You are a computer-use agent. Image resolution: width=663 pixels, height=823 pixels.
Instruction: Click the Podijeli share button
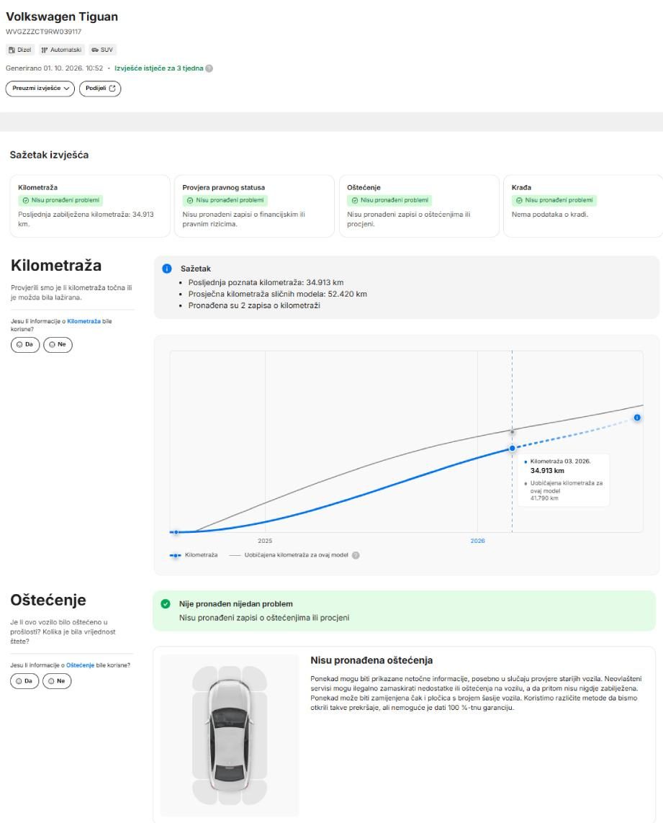(100, 88)
